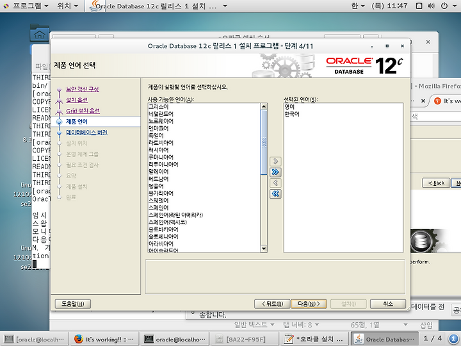This screenshot has width=461, height=346.
Task: Click Back button in Firefox window
Action: point(436,183)
